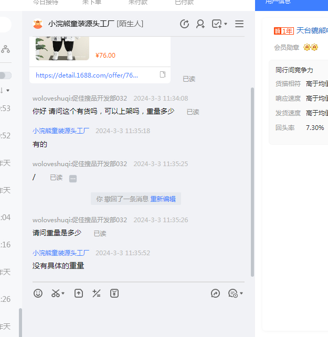The width and height of the screenshot is (328, 337).
Task: Open the hamburger menu in chat header
Action: (x=239, y=24)
